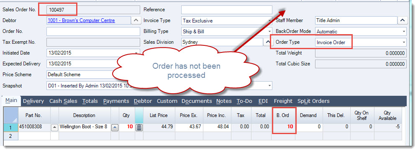Image resolution: width=418 pixels, height=152 pixels.
Task: Switch to the Documents tab
Action: [x=197, y=101]
